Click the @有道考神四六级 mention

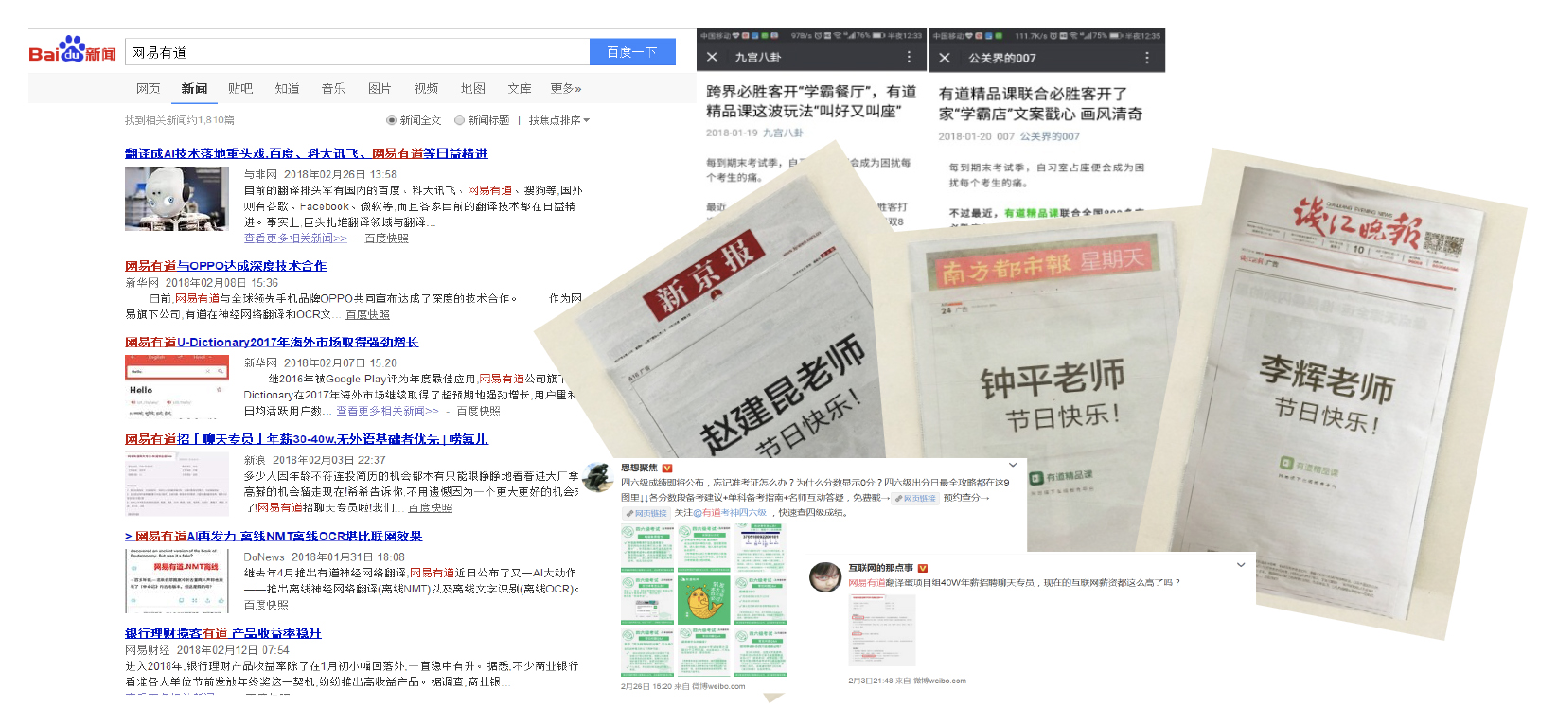click(x=731, y=513)
